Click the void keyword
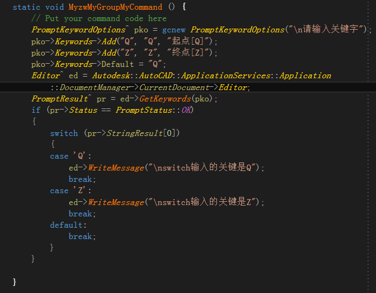376x293 pixels. pyautogui.click(x=55, y=7)
